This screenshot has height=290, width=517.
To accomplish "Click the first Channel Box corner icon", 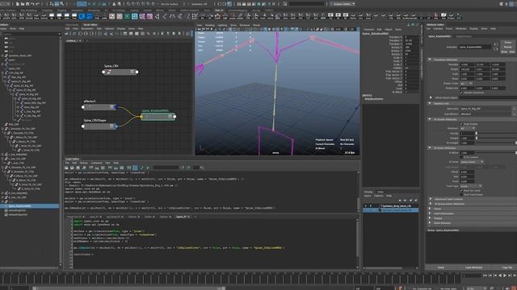I will click(408, 25).
